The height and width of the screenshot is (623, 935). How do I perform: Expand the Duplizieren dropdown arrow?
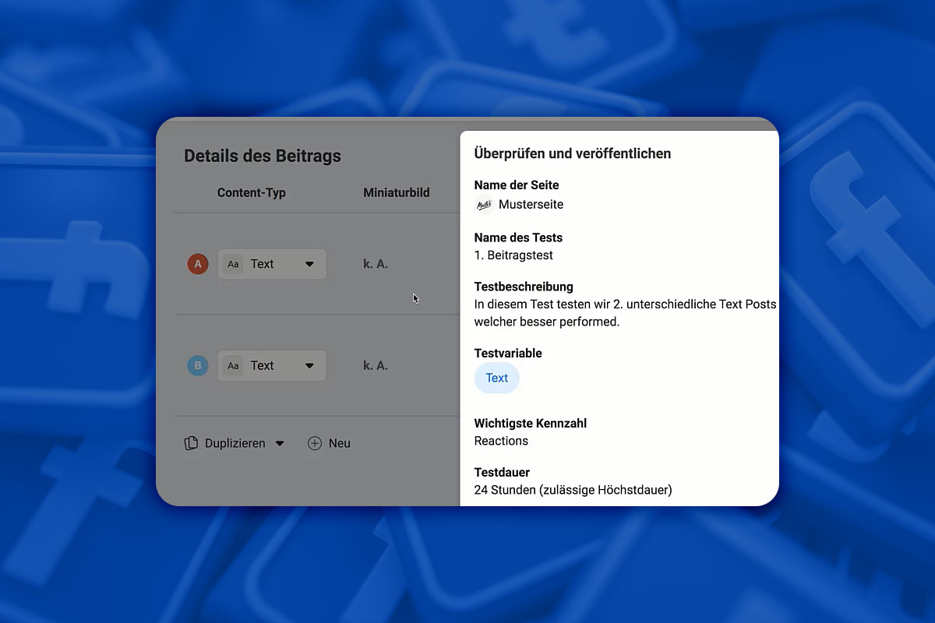(280, 444)
